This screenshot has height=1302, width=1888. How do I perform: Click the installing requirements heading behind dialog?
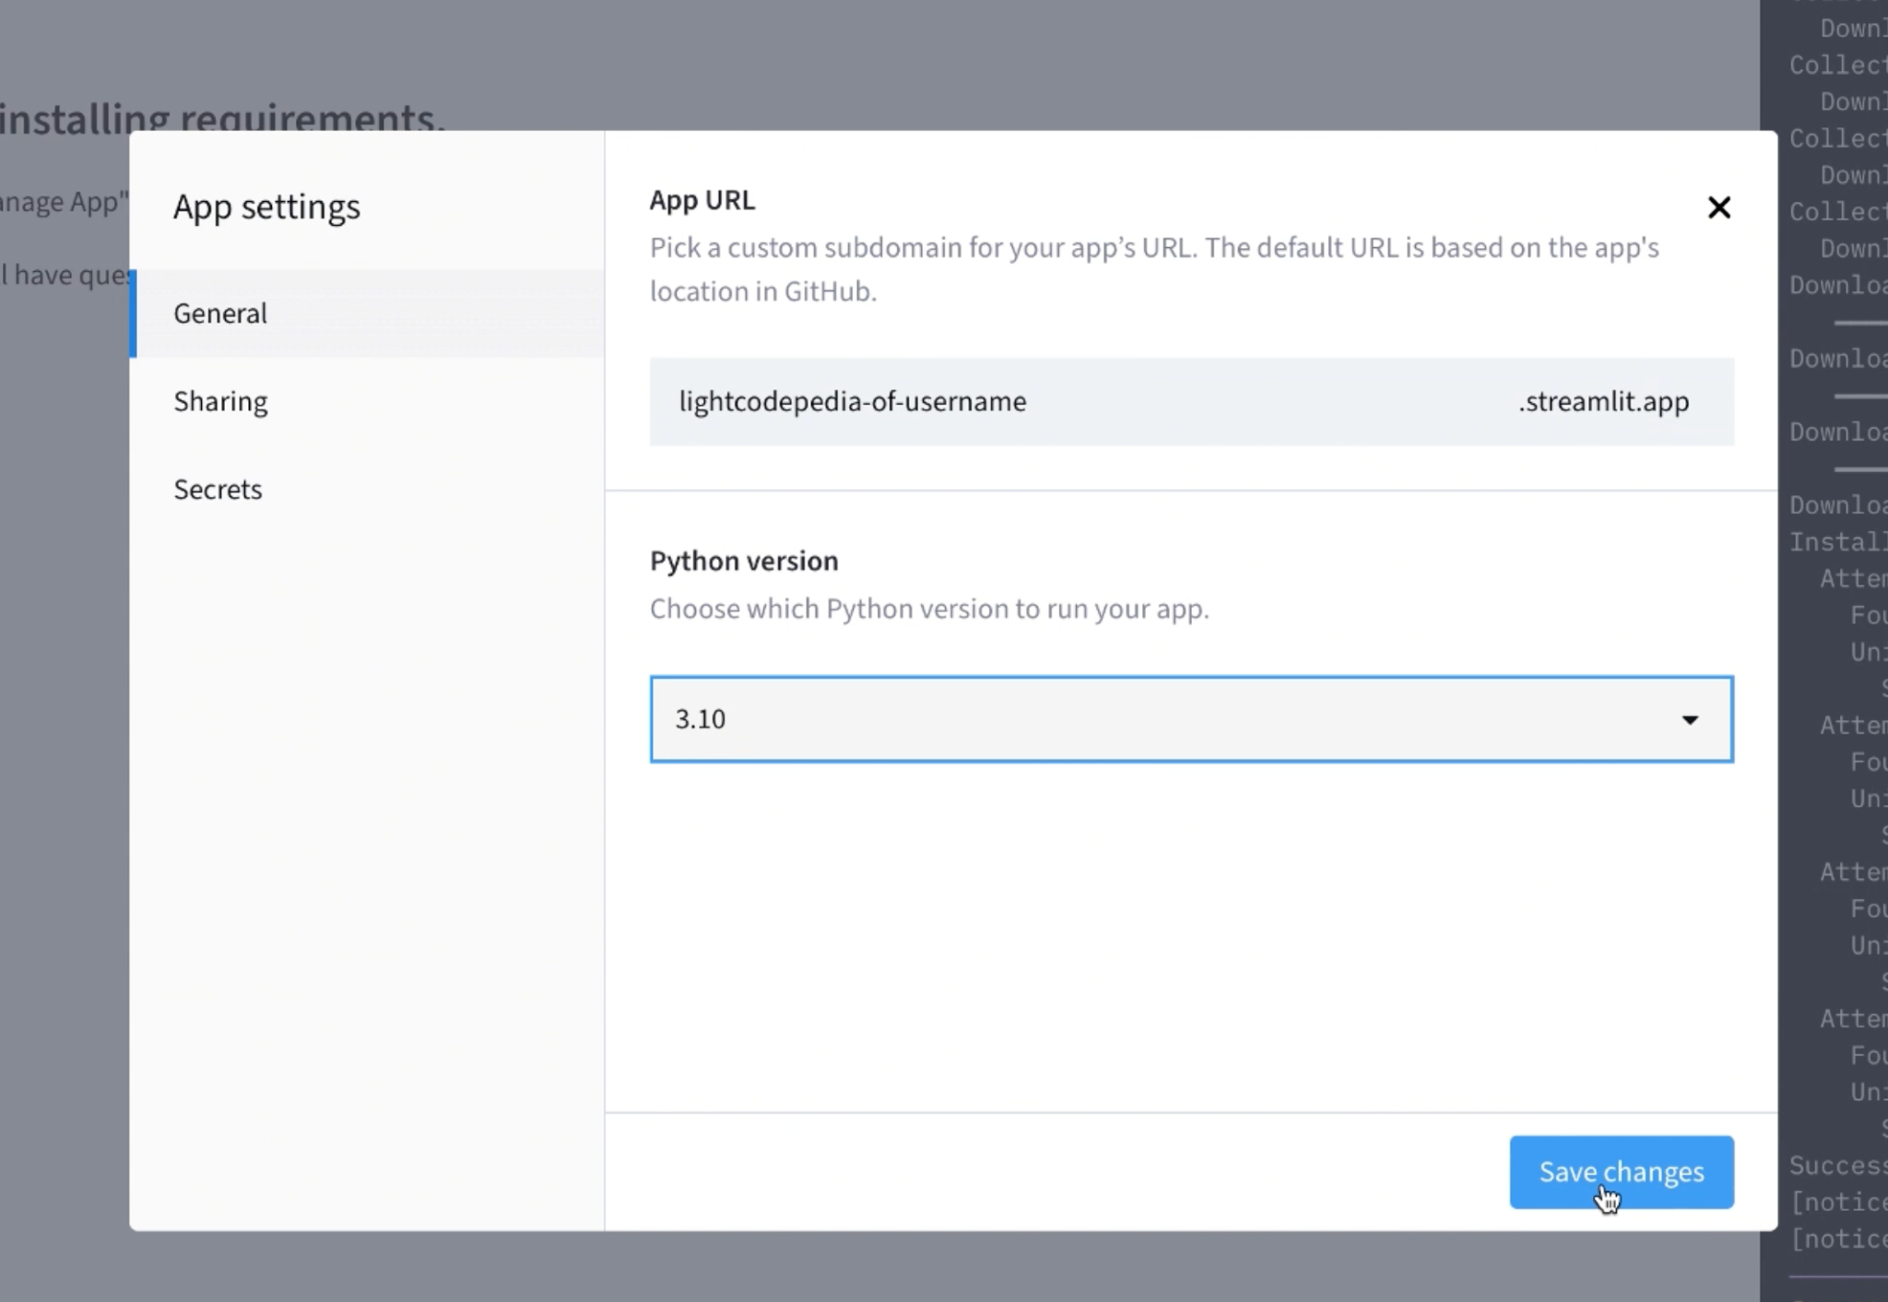221,115
